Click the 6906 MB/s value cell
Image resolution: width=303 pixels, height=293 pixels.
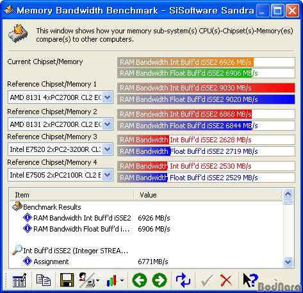pyautogui.click(x=154, y=229)
